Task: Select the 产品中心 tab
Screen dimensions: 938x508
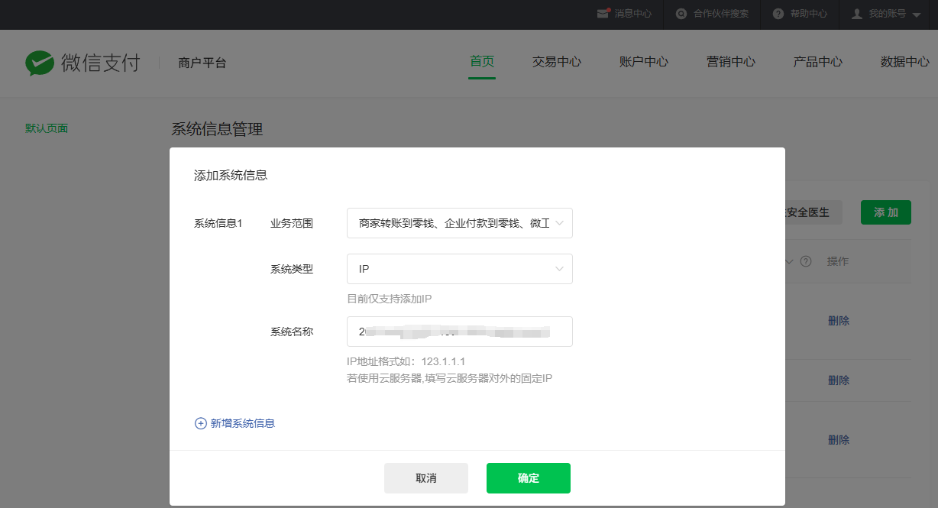Action: coord(818,62)
